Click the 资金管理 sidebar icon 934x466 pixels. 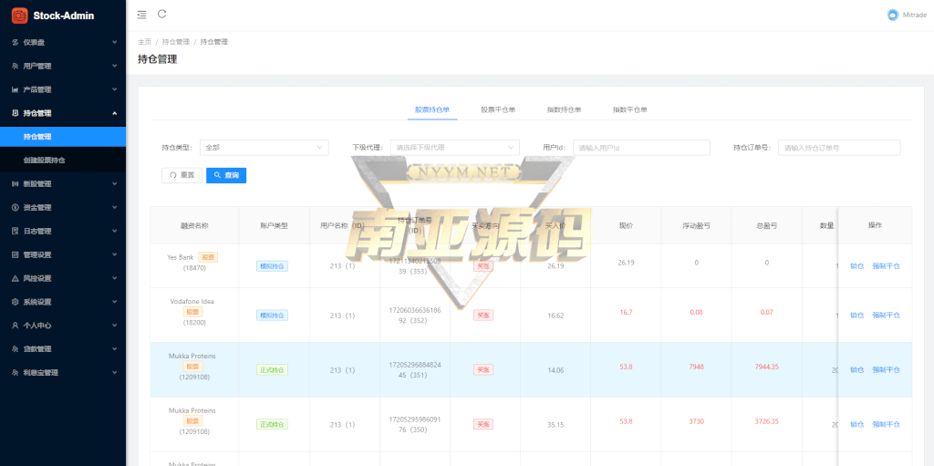click(15, 207)
